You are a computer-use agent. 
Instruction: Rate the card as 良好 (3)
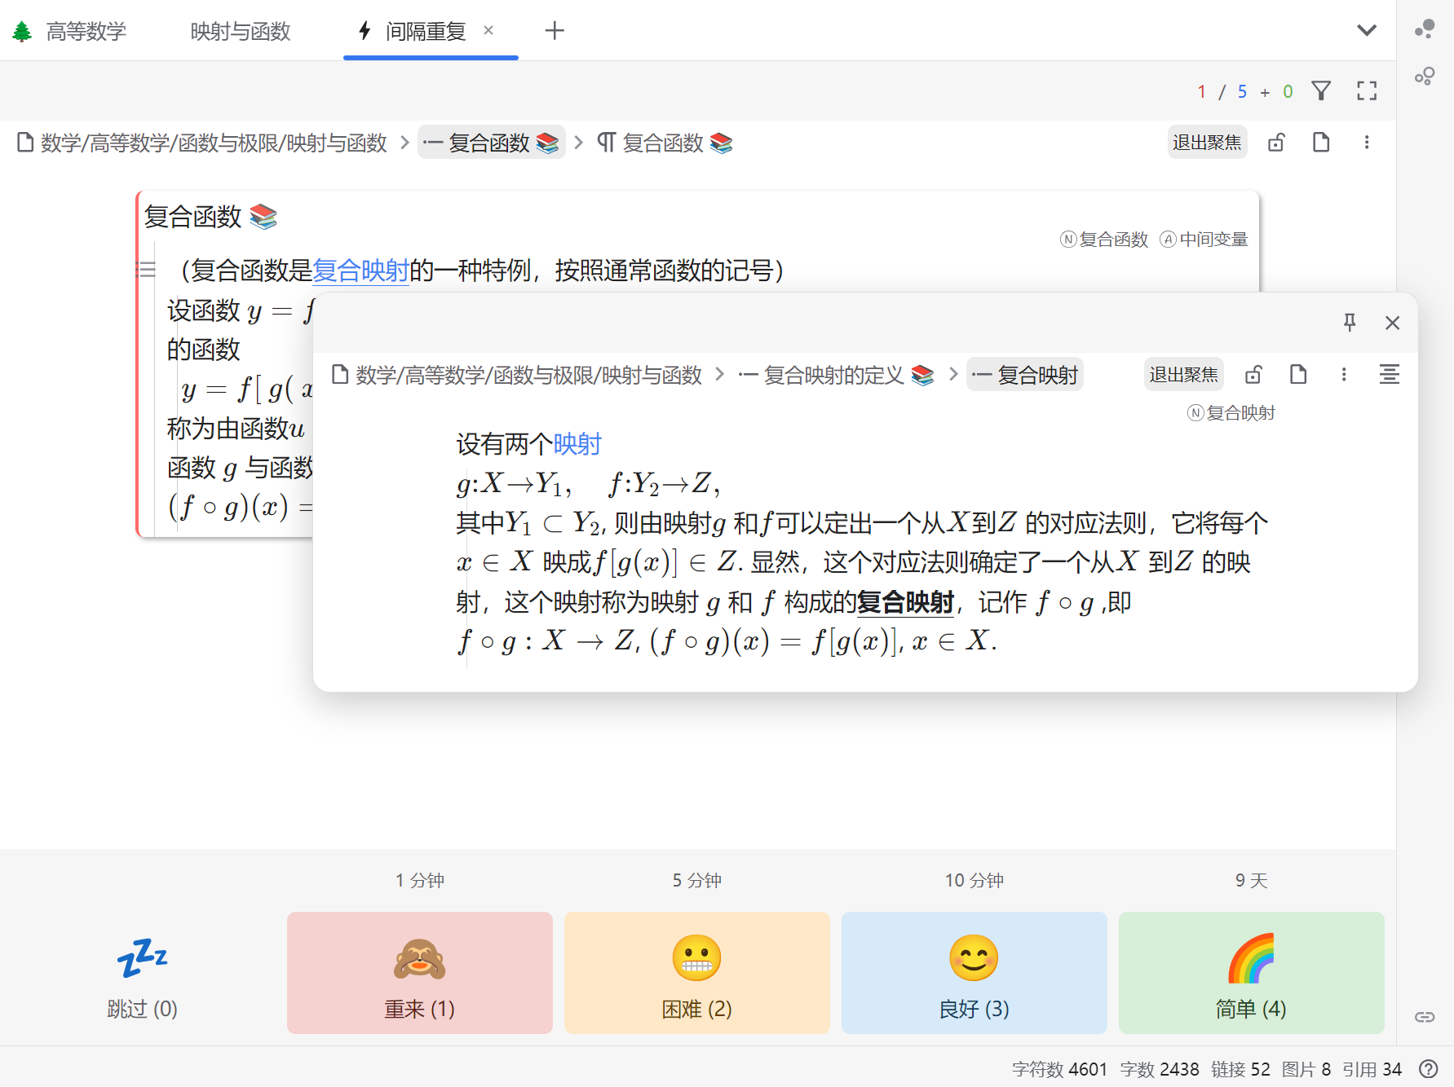tap(974, 972)
